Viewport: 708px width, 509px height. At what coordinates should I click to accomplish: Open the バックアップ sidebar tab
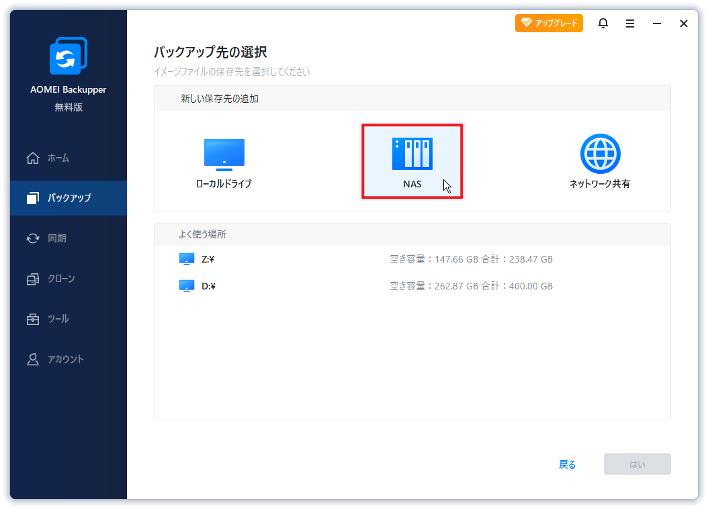[69, 197]
